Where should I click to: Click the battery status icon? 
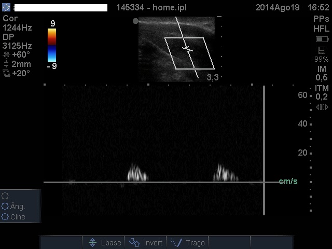point(322,39)
